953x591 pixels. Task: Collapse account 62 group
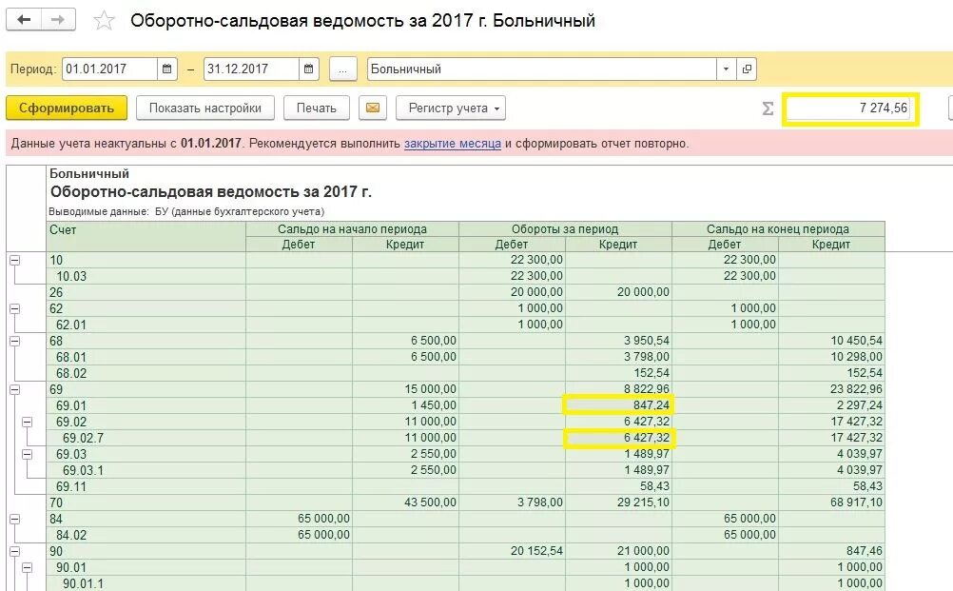[14, 309]
